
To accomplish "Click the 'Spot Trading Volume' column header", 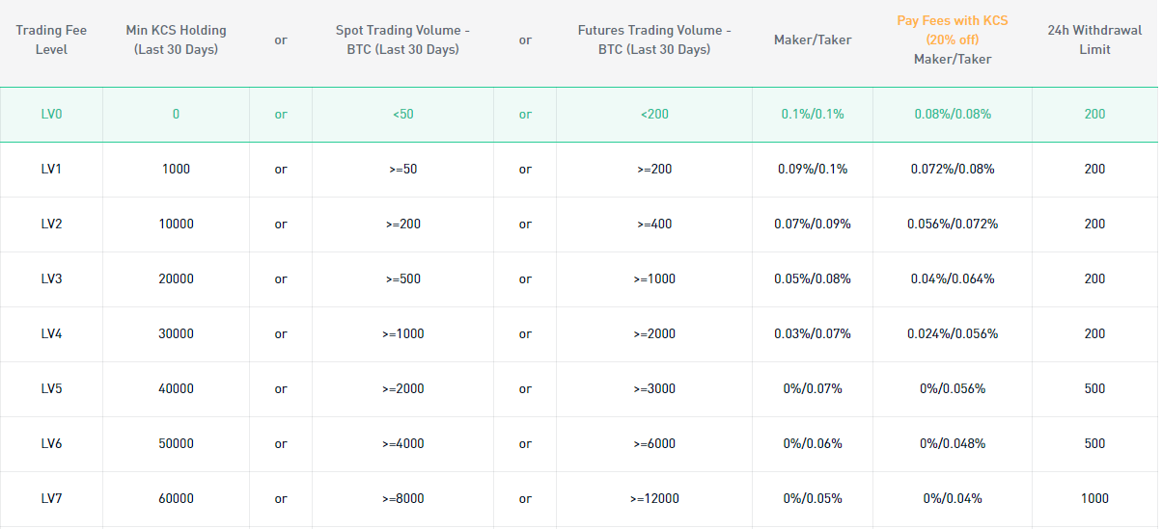I will coord(402,40).
